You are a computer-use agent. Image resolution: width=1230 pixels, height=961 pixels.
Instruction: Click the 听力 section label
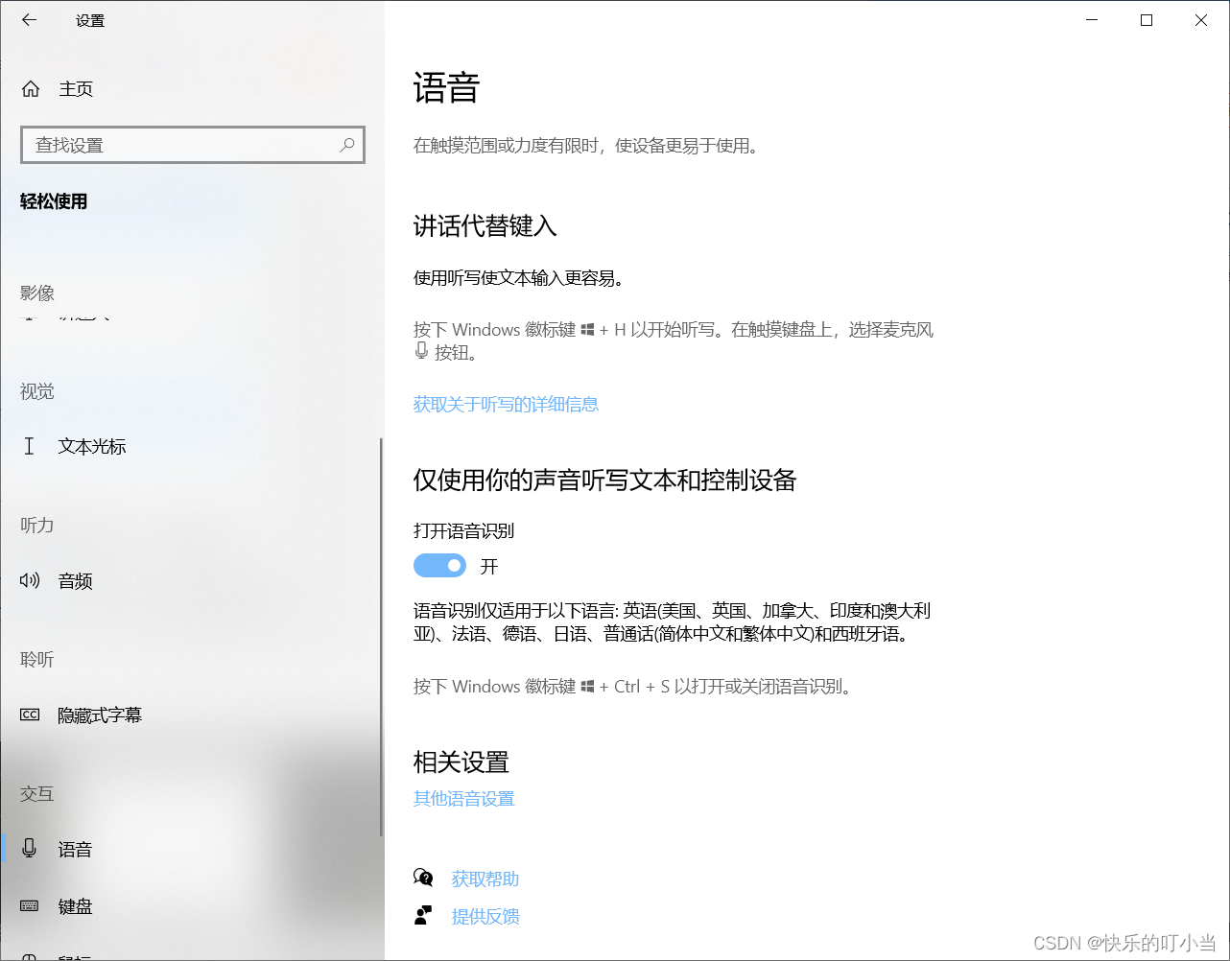pyautogui.click(x=37, y=525)
